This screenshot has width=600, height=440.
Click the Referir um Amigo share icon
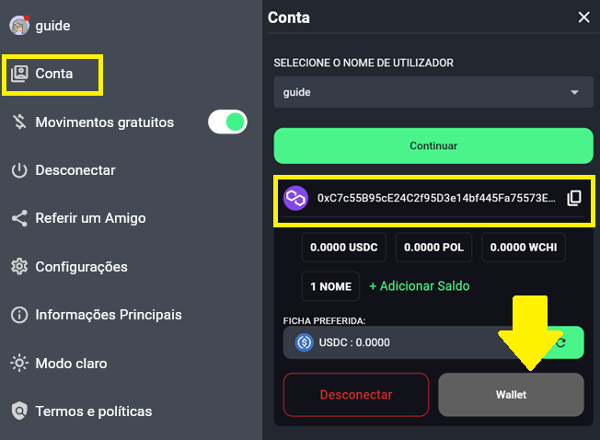(18, 218)
